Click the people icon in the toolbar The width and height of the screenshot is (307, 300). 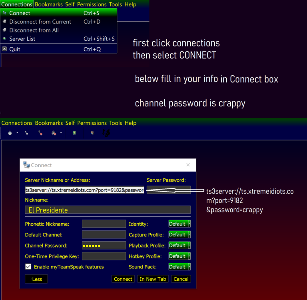coord(92,133)
